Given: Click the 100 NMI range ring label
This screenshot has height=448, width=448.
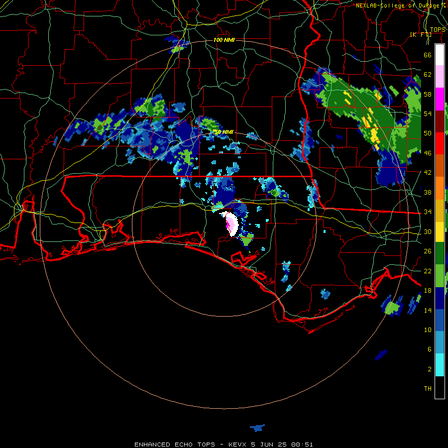Looking at the screenshot, I should (224, 40).
